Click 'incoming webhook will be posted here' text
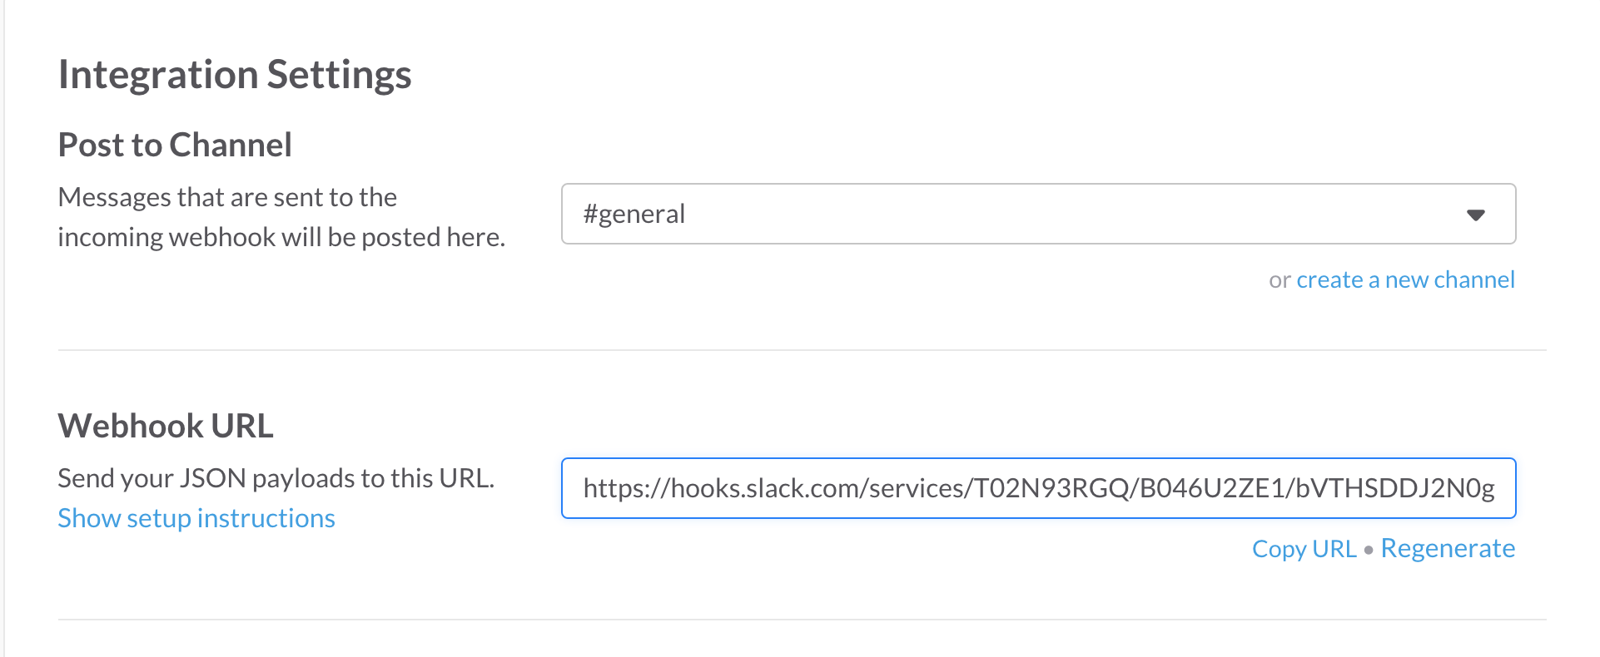Image resolution: width=1600 pixels, height=657 pixels. pyautogui.click(x=281, y=237)
